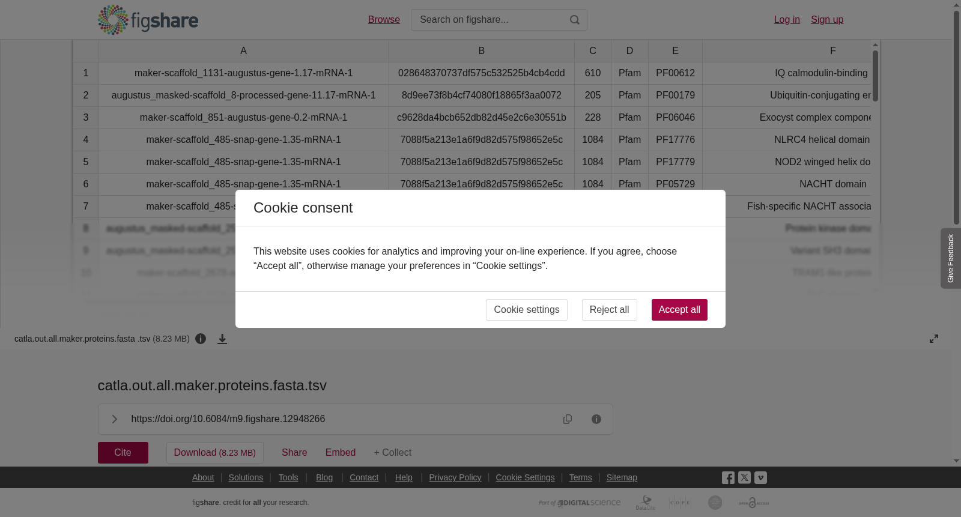Download file via arrow icon in viewer bar

pyautogui.click(x=222, y=339)
